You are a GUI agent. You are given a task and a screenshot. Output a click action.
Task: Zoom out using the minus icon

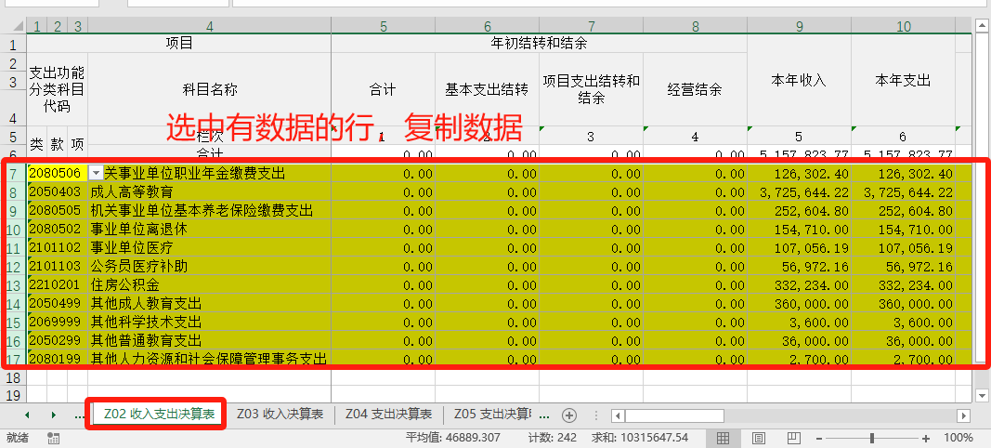coord(820,438)
